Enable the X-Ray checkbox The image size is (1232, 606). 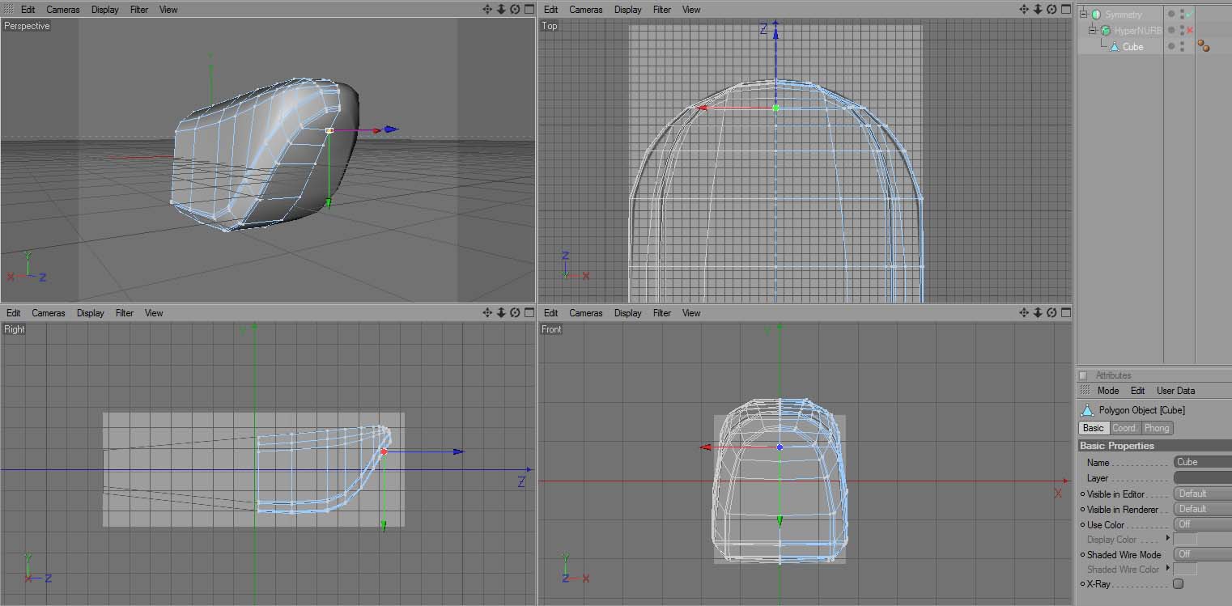[x=1178, y=583]
